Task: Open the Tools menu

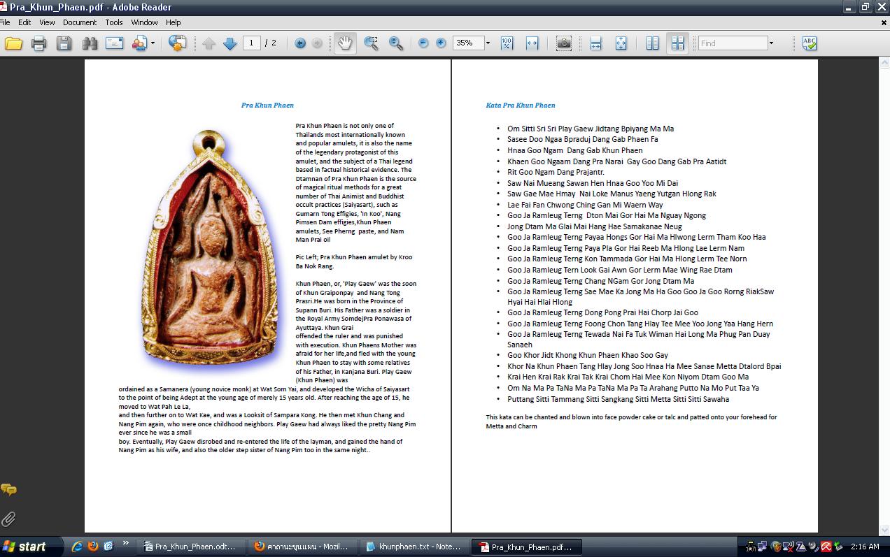Action: (x=114, y=22)
